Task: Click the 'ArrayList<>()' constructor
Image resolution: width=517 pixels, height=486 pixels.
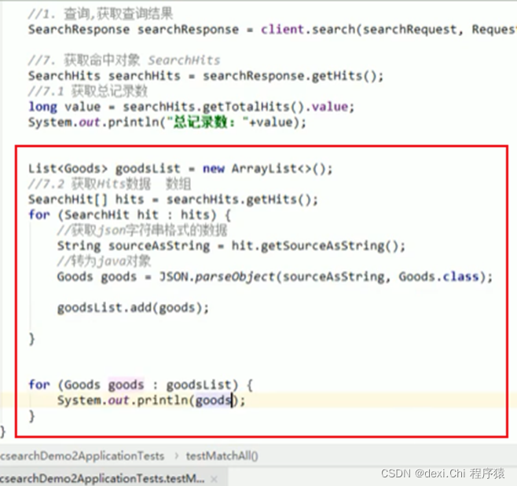Action: click(279, 169)
